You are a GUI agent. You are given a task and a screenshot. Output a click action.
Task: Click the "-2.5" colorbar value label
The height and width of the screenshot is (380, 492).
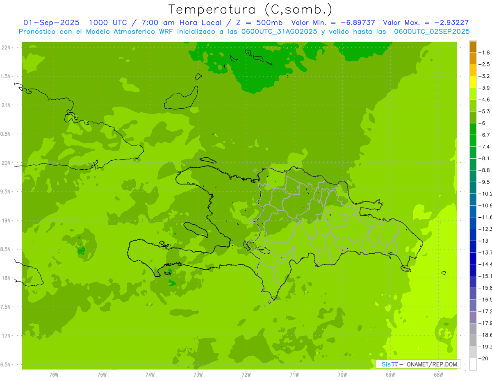(484, 64)
